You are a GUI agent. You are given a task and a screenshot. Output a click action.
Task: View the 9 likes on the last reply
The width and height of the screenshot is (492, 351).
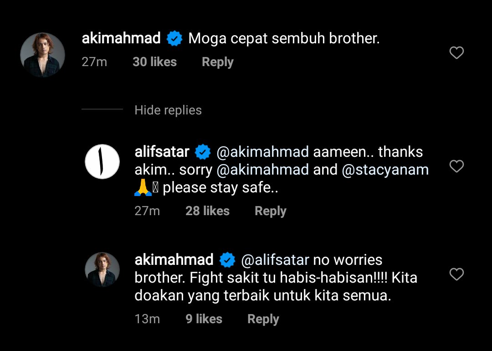pos(204,319)
